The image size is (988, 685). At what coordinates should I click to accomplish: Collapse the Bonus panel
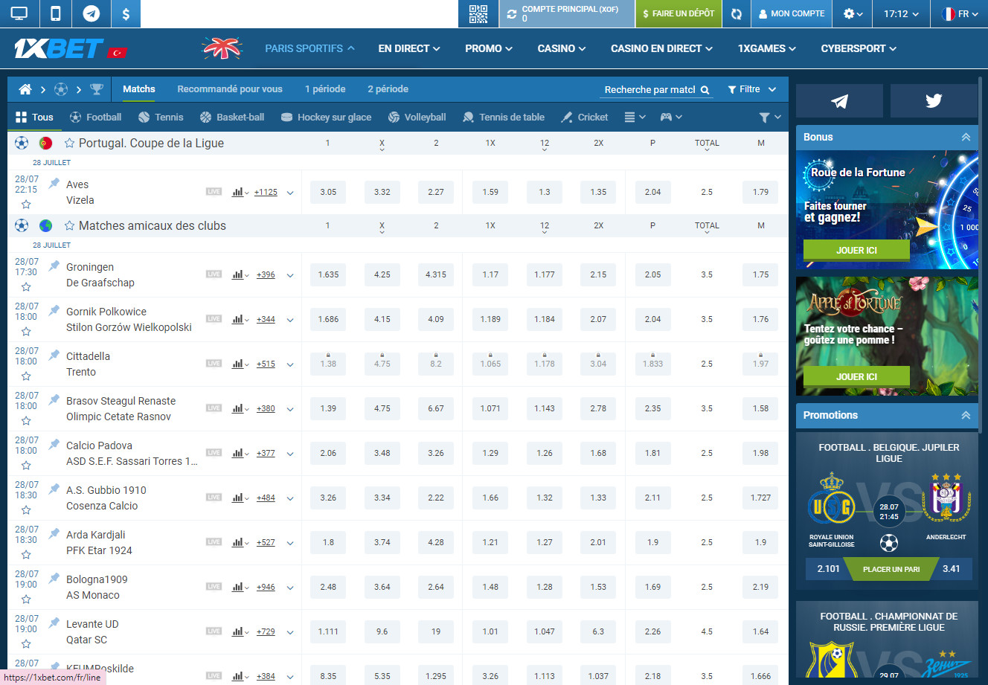coord(966,137)
